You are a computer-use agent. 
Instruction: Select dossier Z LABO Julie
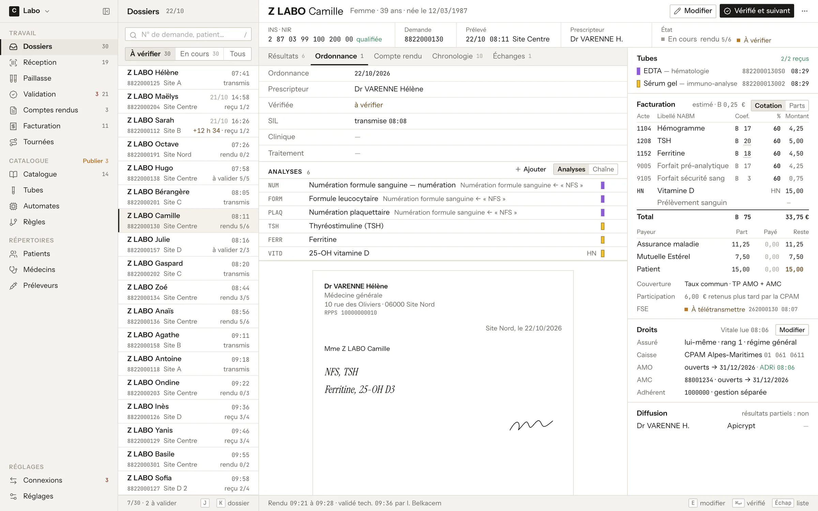[x=188, y=245]
